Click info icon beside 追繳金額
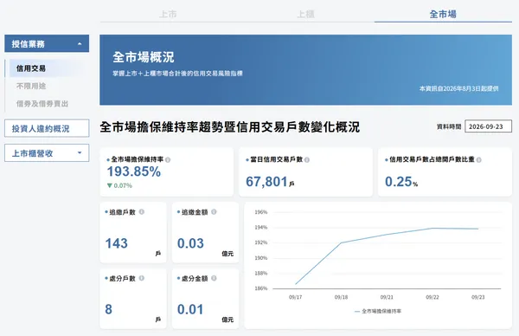 214,212
